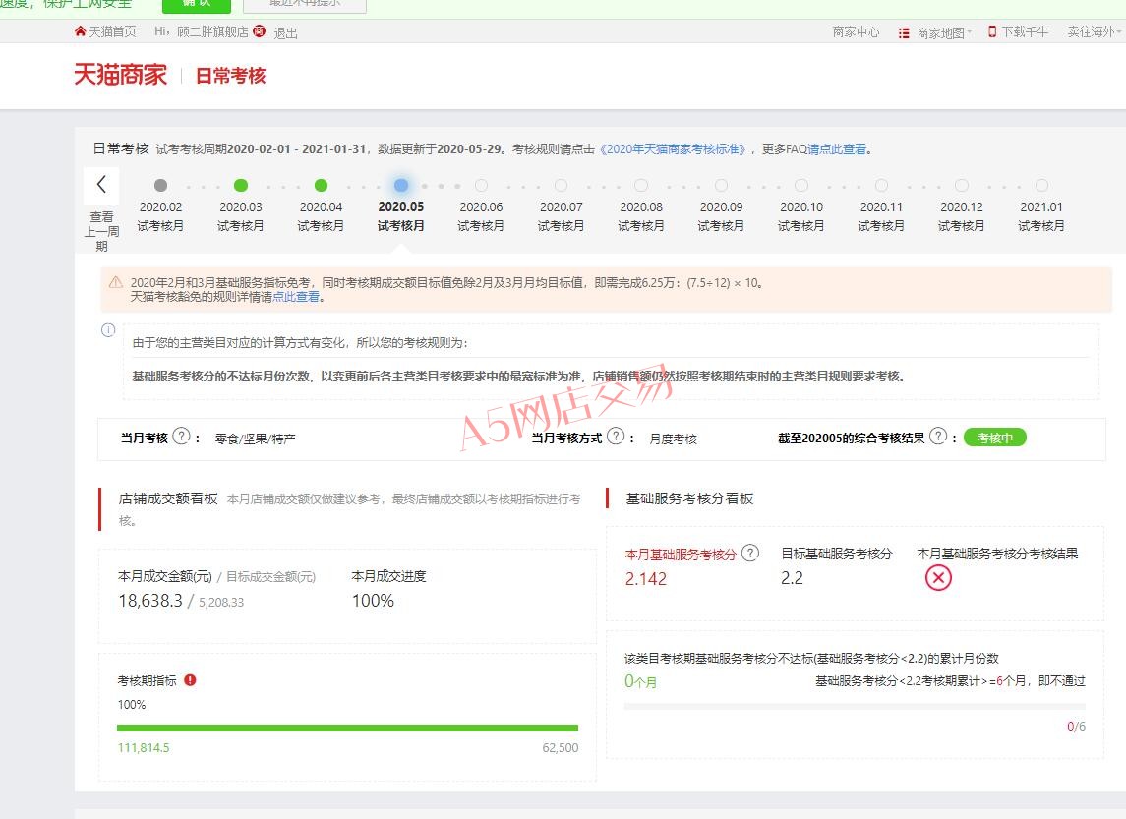Click the blue info circle icon
Image resolution: width=1126 pixels, height=819 pixels.
108,330
